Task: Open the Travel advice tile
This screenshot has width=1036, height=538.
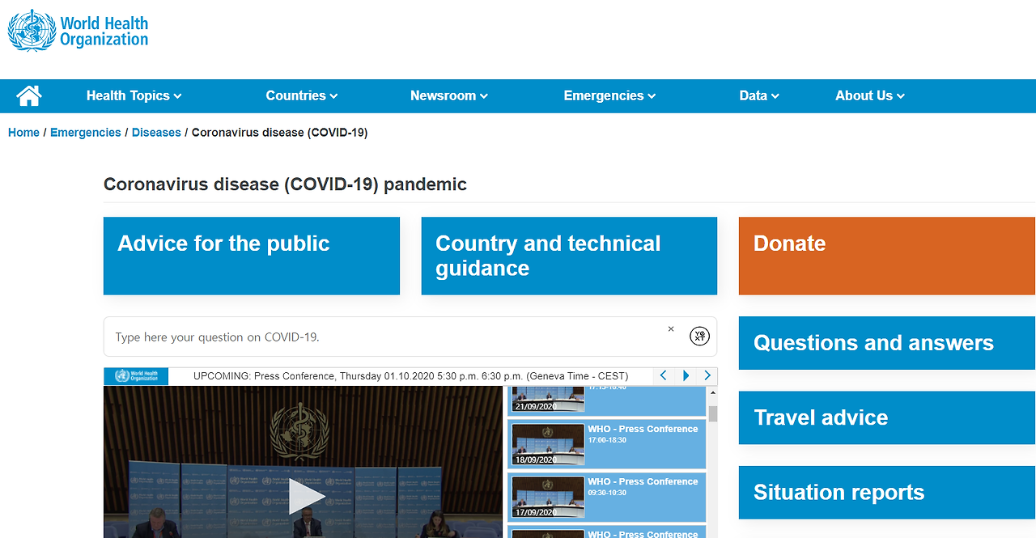Action: click(887, 417)
